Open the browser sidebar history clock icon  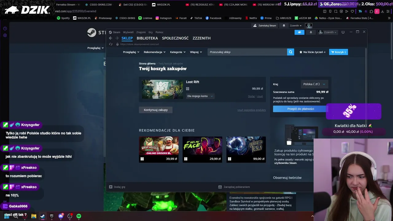[x=5, y=29]
